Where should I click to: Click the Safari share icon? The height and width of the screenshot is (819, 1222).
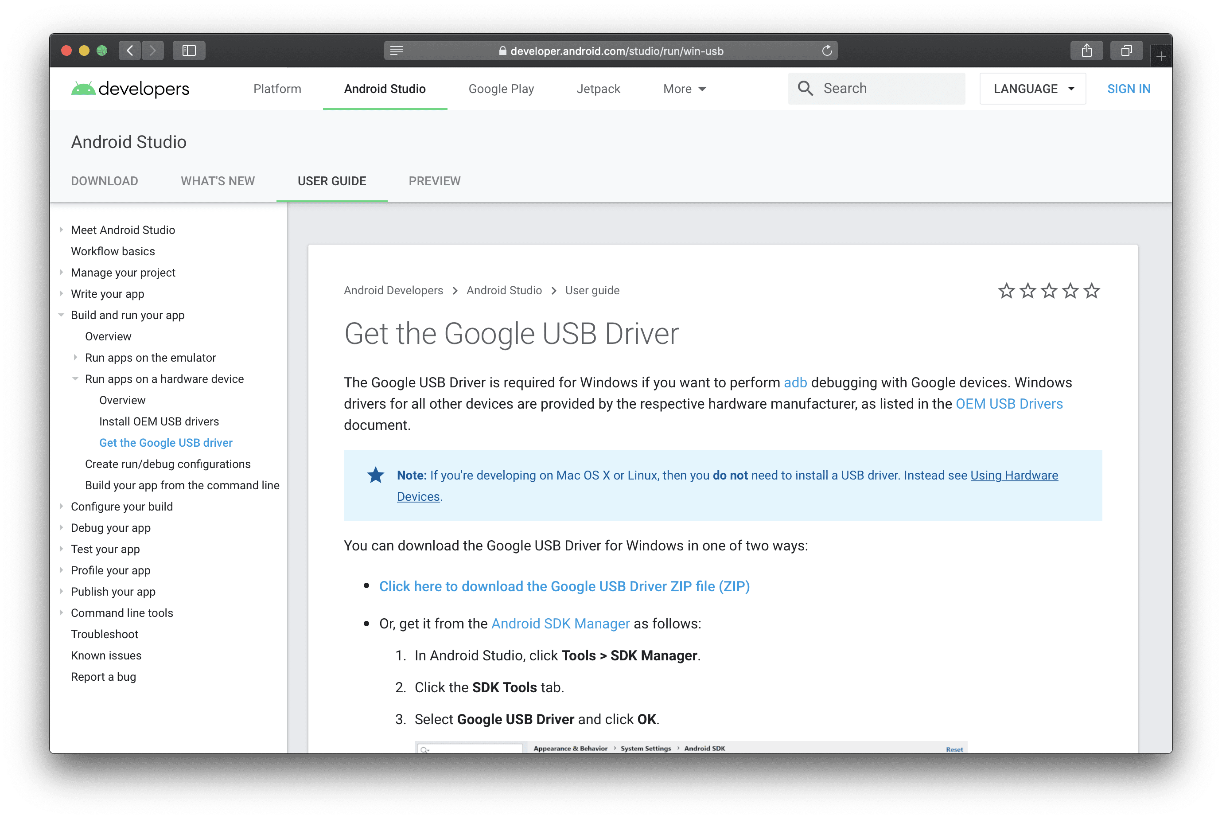point(1087,51)
